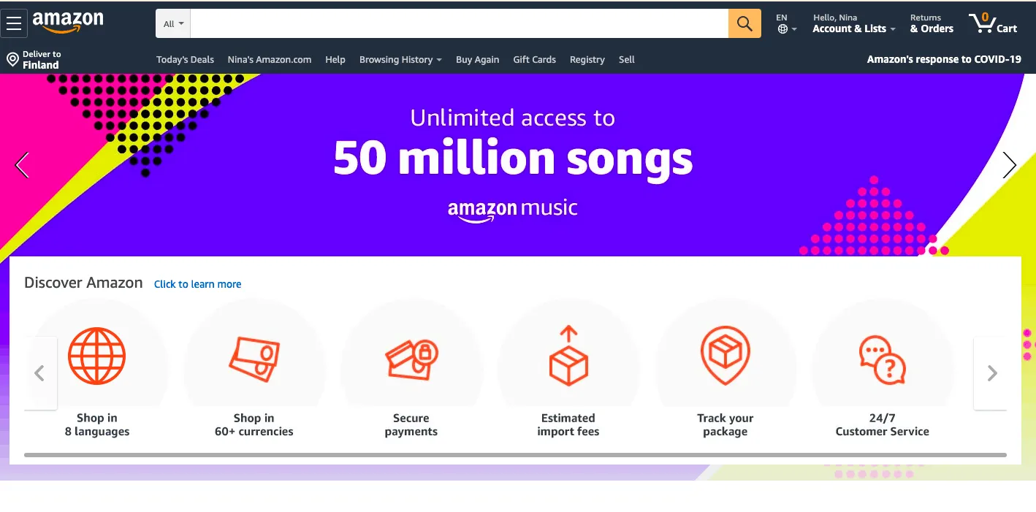Click the amazon music banner logo
This screenshot has height=512, width=1036.
(512, 209)
